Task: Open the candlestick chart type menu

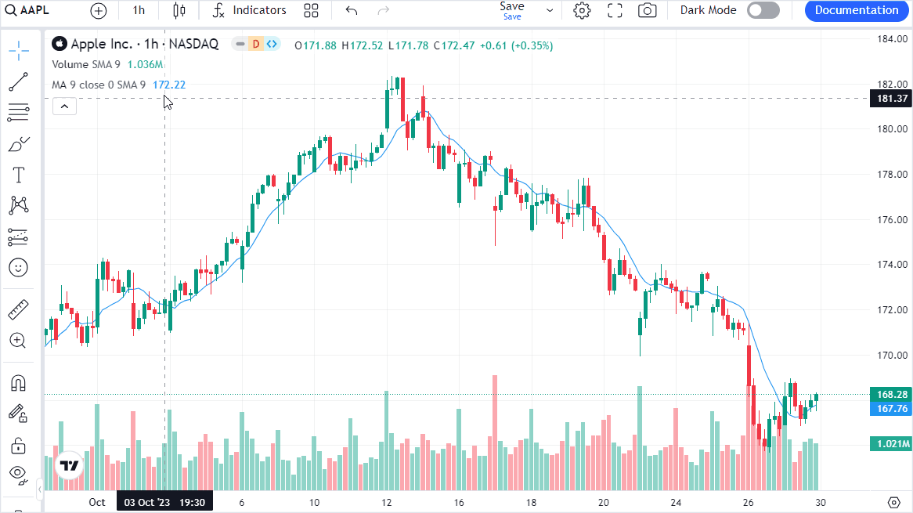Action: [179, 10]
